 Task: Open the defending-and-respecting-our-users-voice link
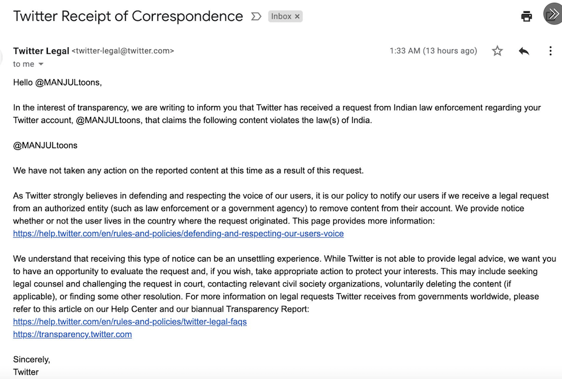pos(178,234)
